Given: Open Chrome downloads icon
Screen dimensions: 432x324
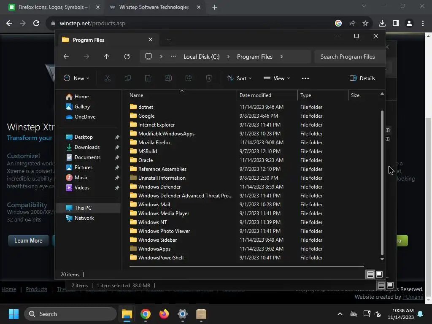Looking at the screenshot, I should click(x=382, y=24).
